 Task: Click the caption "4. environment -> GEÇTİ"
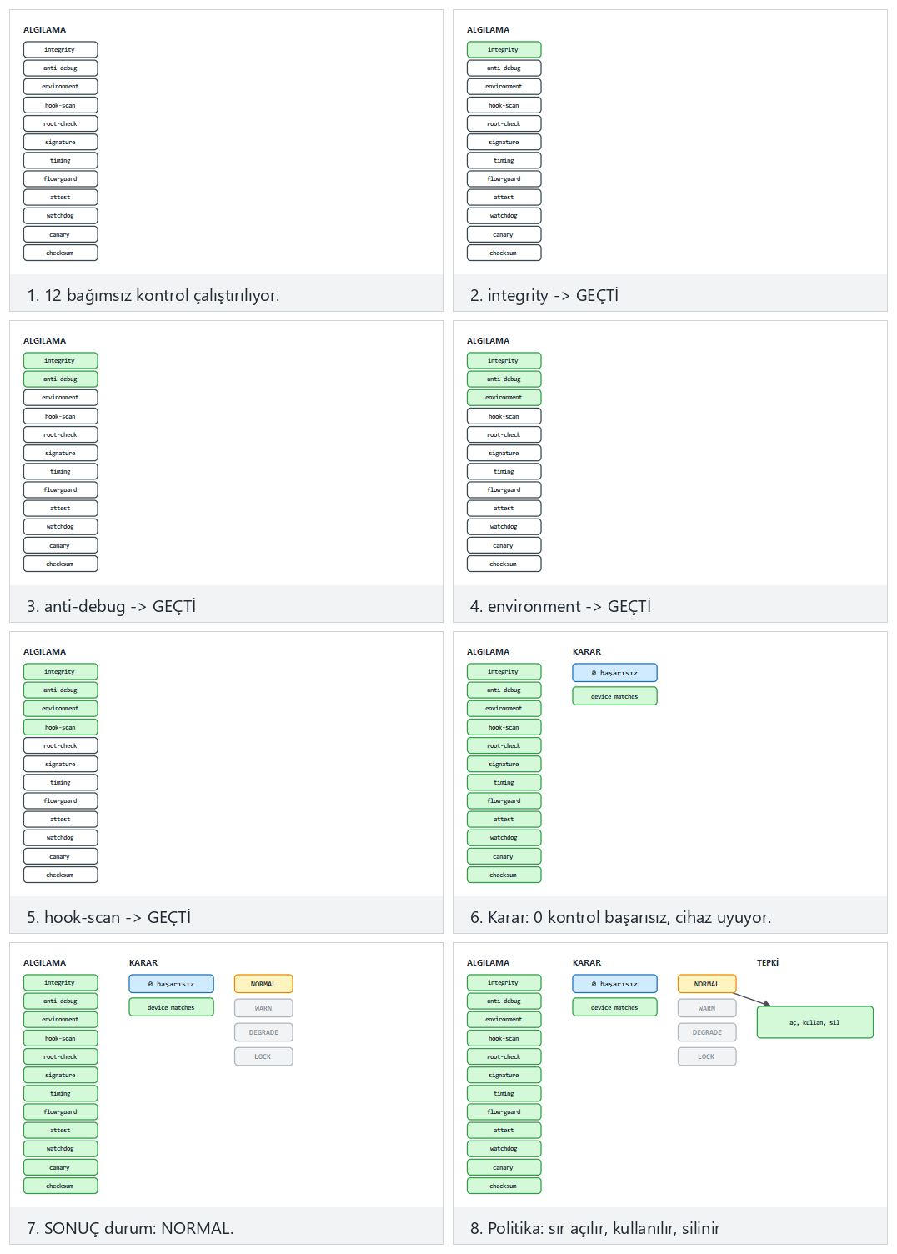click(x=560, y=606)
